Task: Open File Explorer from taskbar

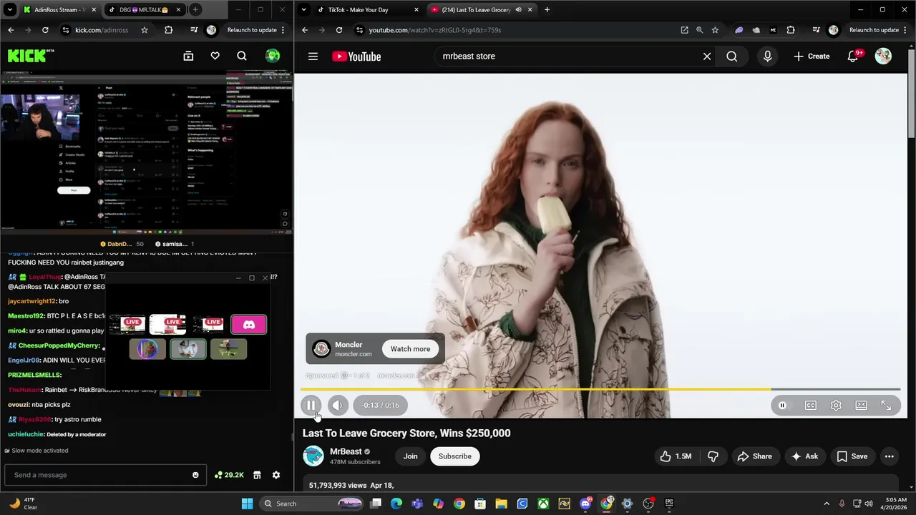Action: 501,504
